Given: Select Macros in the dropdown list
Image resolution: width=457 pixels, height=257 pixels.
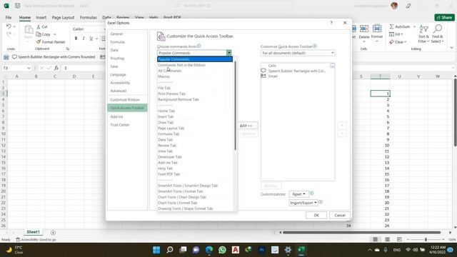Looking at the screenshot, I should [x=164, y=76].
